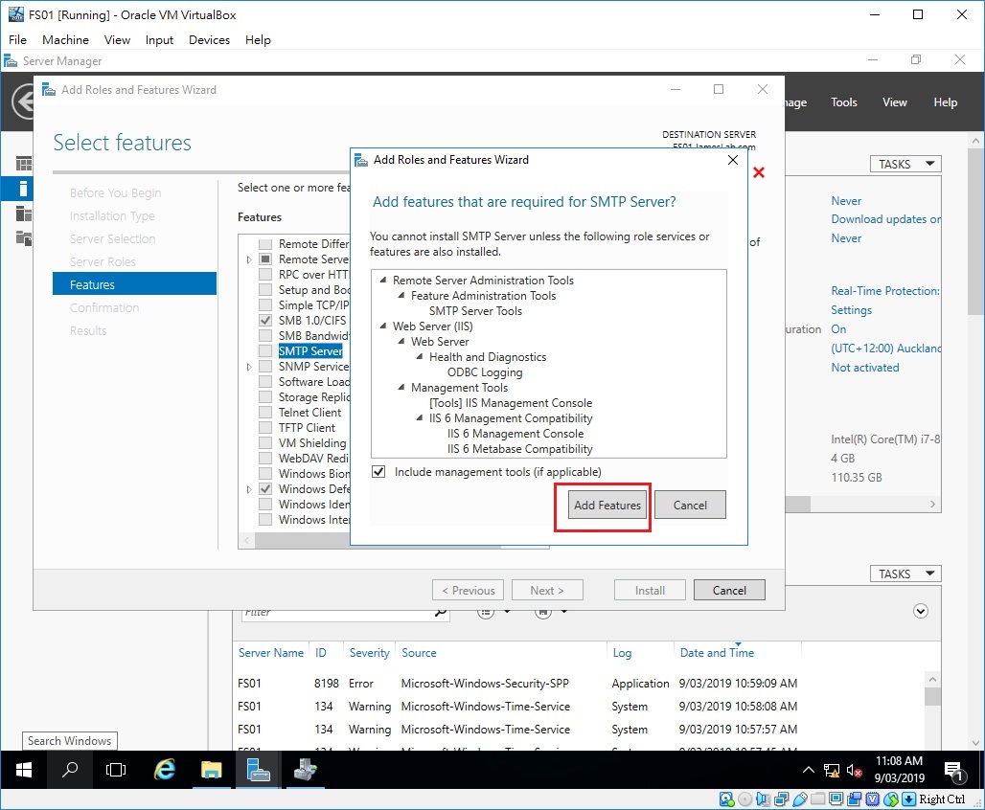The image size is (985, 810).
Task: Launch Internet Explorer from the taskbar
Action: [x=164, y=770]
